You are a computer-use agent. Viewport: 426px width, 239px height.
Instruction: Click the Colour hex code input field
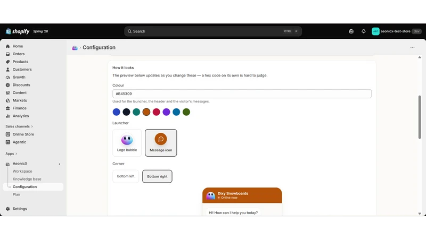click(x=242, y=94)
